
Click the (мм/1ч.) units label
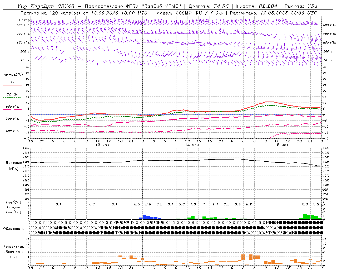pyautogui.click(x=14, y=212)
